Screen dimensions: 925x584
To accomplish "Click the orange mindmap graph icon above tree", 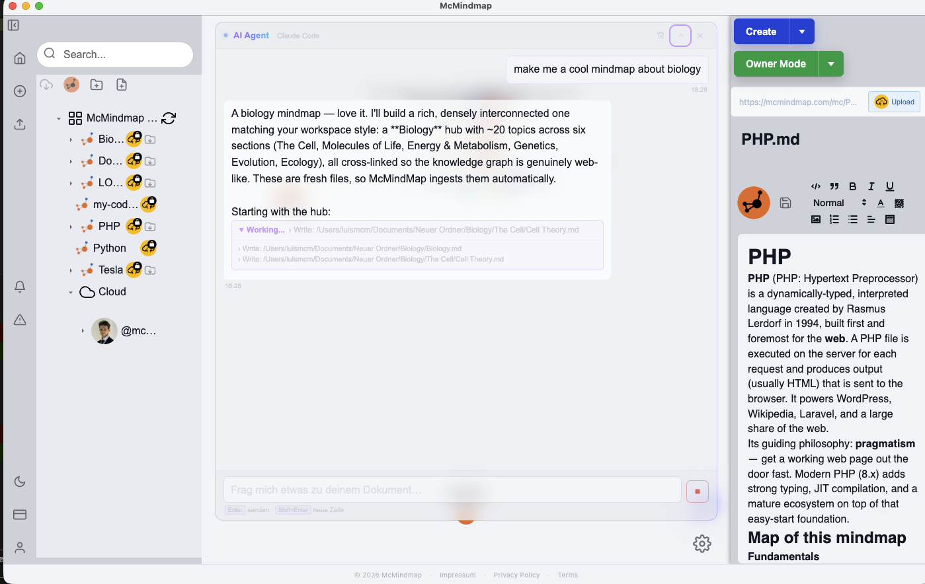I will click(x=71, y=85).
